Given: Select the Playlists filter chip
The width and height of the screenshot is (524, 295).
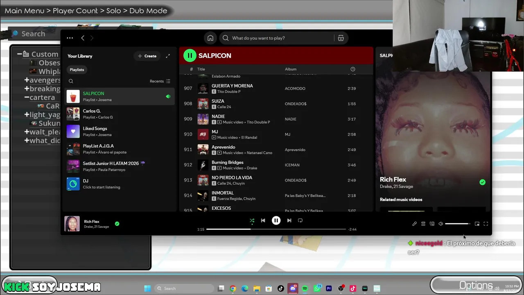Looking at the screenshot, I should [77, 70].
